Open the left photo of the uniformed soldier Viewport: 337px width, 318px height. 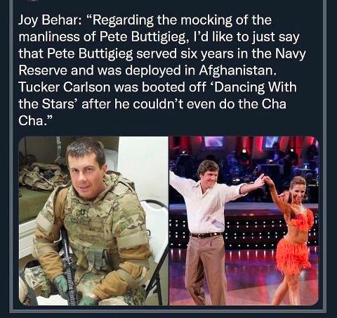click(93, 221)
